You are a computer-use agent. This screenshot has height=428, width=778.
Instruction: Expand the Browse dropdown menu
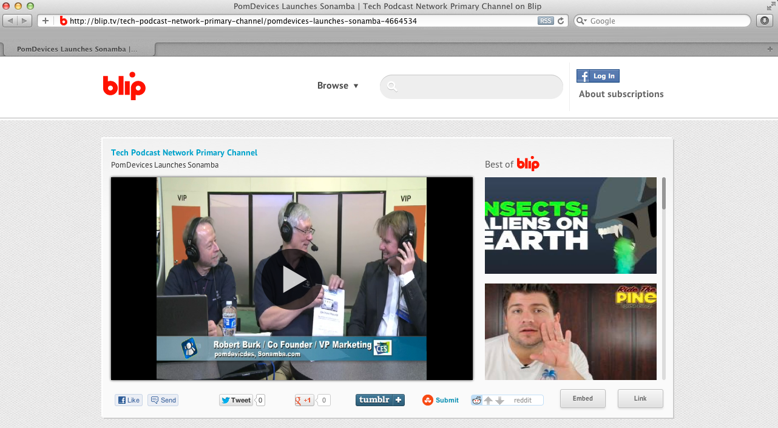click(x=338, y=86)
